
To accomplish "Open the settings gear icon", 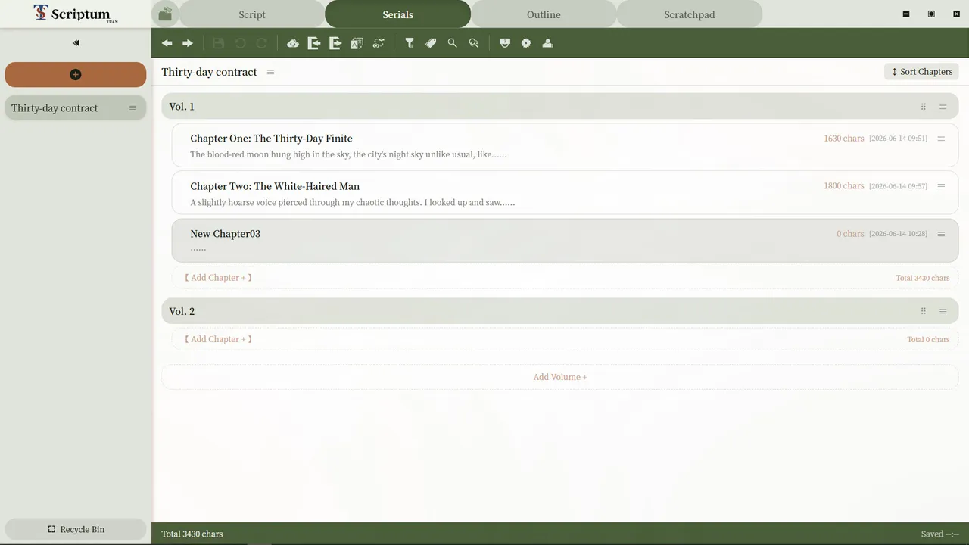I will (526, 43).
